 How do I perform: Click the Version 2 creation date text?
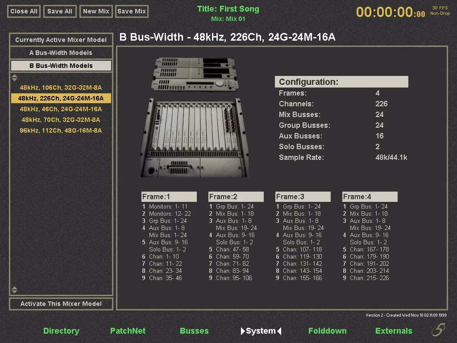(406, 315)
